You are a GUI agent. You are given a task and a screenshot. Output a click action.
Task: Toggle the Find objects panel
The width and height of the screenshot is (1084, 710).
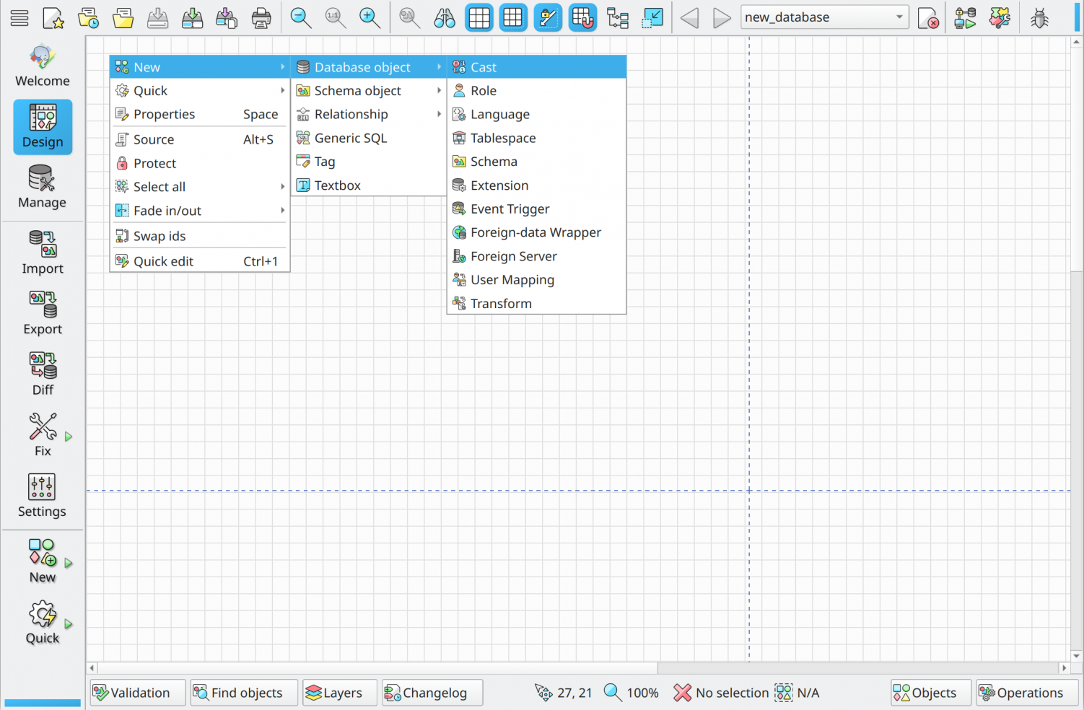pyautogui.click(x=244, y=693)
